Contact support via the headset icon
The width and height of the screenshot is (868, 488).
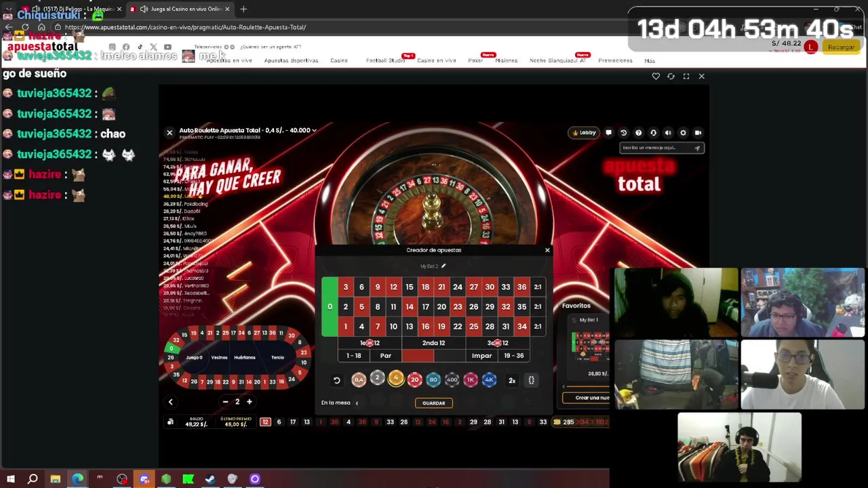[653, 133]
